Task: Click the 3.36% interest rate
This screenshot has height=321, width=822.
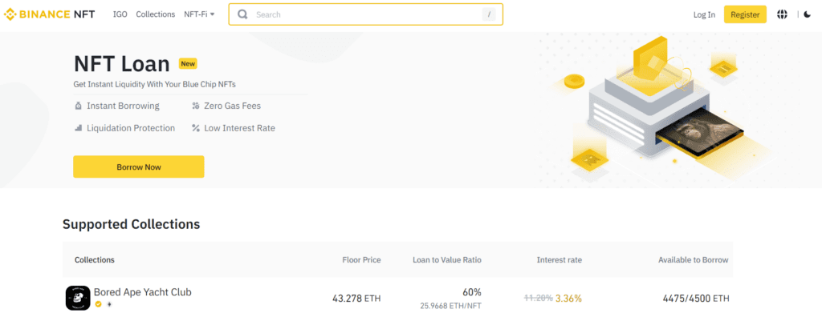Action: (569, 299)
